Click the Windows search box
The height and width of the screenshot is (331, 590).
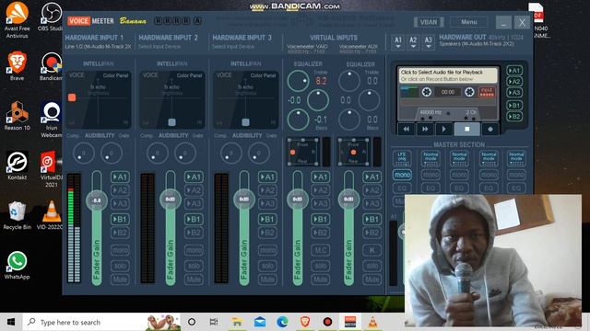(x=101, y=322)
